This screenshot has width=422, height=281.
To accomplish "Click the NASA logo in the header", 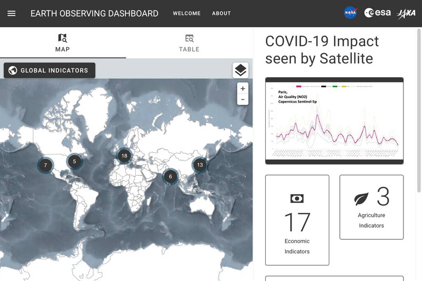I will tap(350, 13).
